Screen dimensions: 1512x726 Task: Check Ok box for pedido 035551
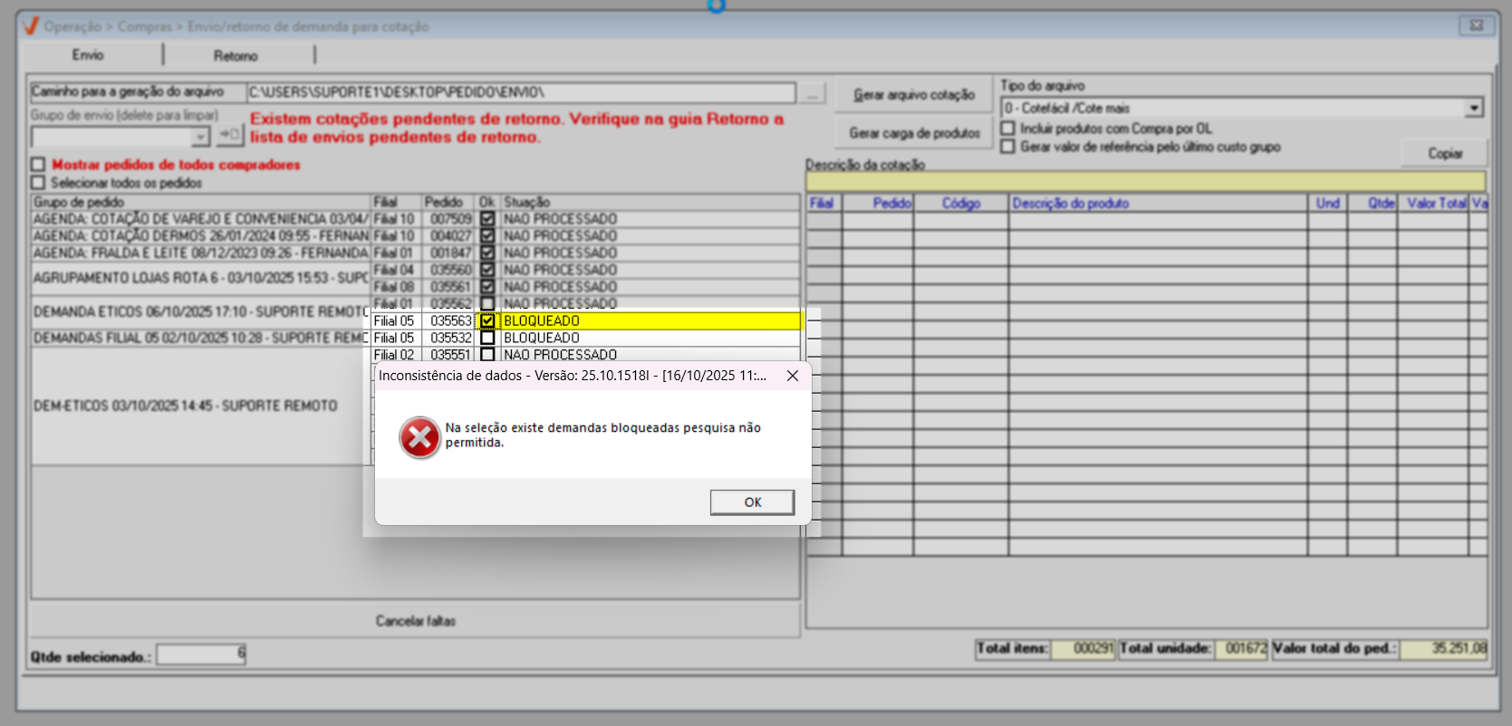click(x=487, y=355)
